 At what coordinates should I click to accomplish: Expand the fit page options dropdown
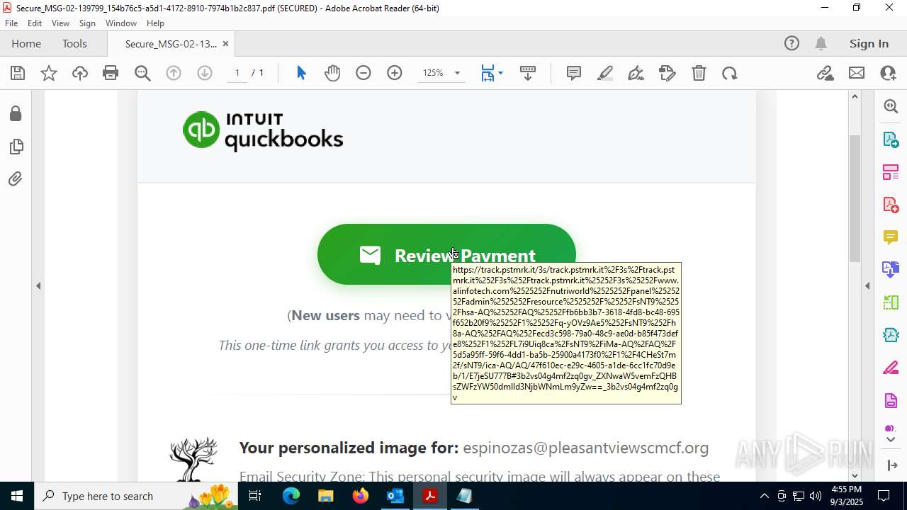pyautogui.click(x=500, y=73)
